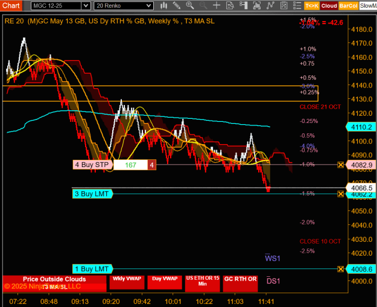Click the -2.0% level label
Screen dimensions: 377x307
(x=307, y=223)
